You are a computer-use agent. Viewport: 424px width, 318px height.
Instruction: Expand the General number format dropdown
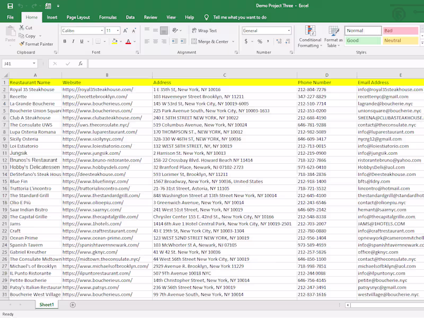288,31
